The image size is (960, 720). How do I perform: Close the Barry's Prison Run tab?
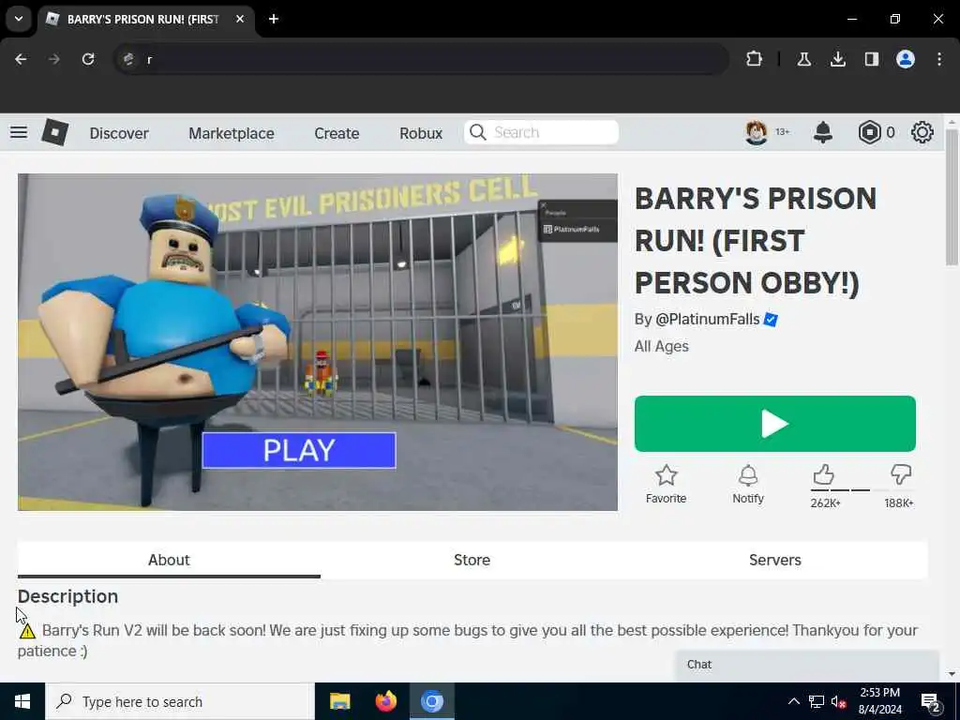[240, 19]
